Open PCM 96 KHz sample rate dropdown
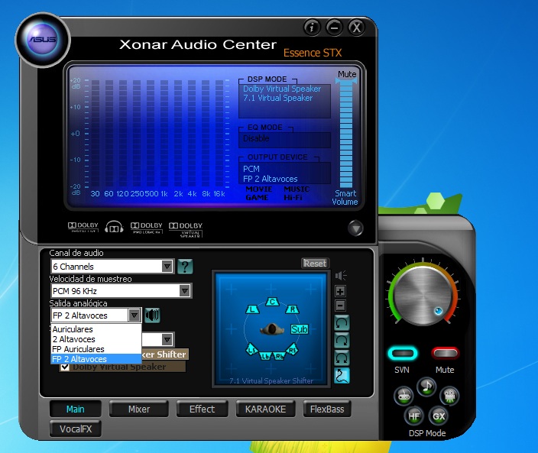The width and height of the screenshot is (538, 453). [121, 291]
